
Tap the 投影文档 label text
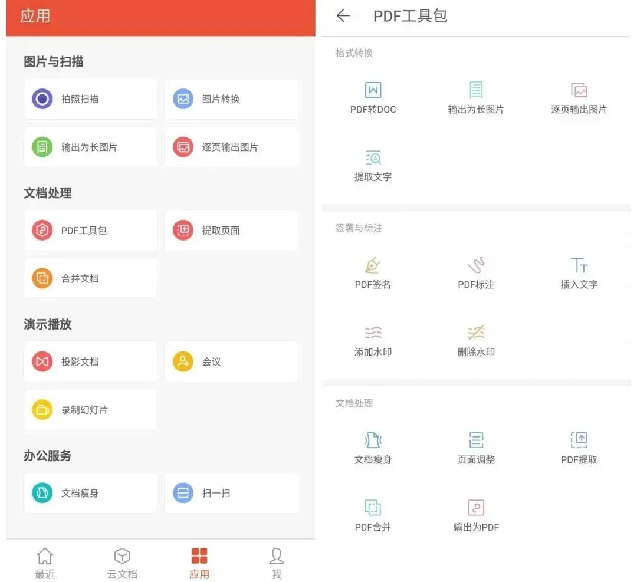(80, 362)
